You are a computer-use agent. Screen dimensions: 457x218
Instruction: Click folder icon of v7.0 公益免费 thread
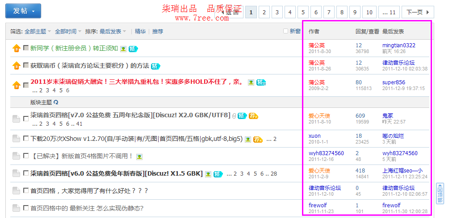tap(16, 119)
